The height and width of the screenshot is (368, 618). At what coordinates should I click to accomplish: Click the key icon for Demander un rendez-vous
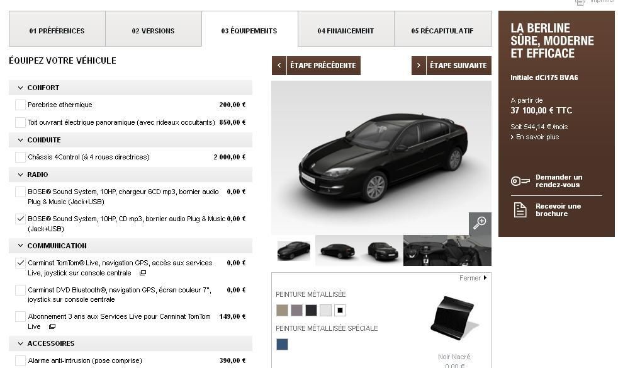[x=520, y=181]
